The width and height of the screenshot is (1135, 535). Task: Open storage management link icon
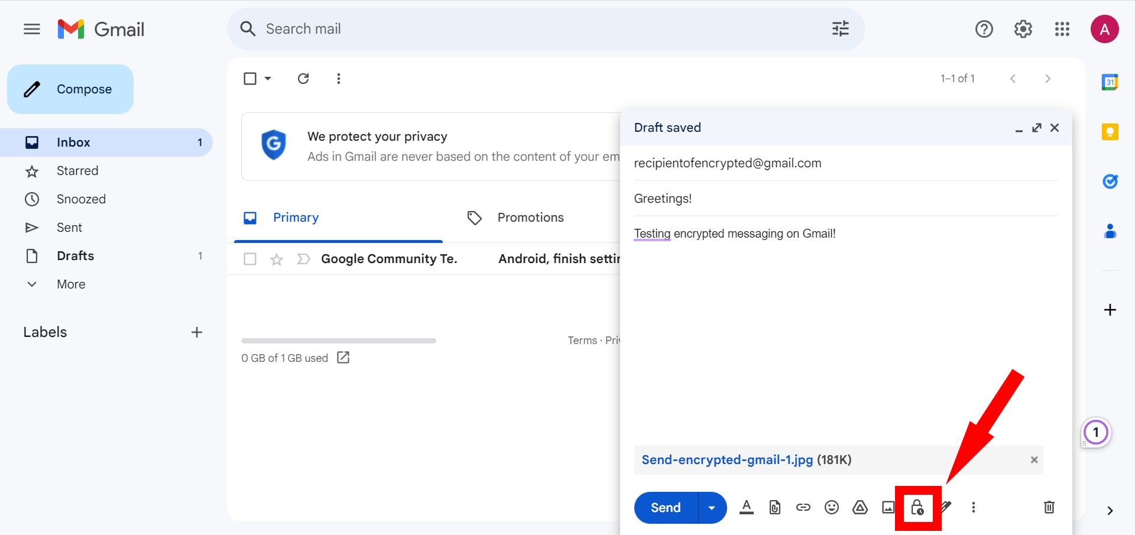tap(343, 358)
